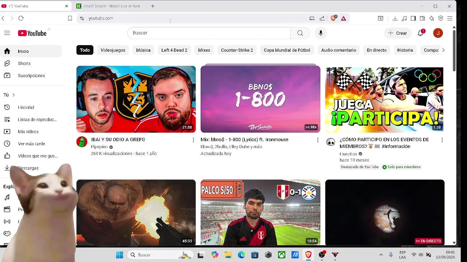467x262 pixels.
Task: Toggle the browser sidebar panel
Action: tap(413, 18)
